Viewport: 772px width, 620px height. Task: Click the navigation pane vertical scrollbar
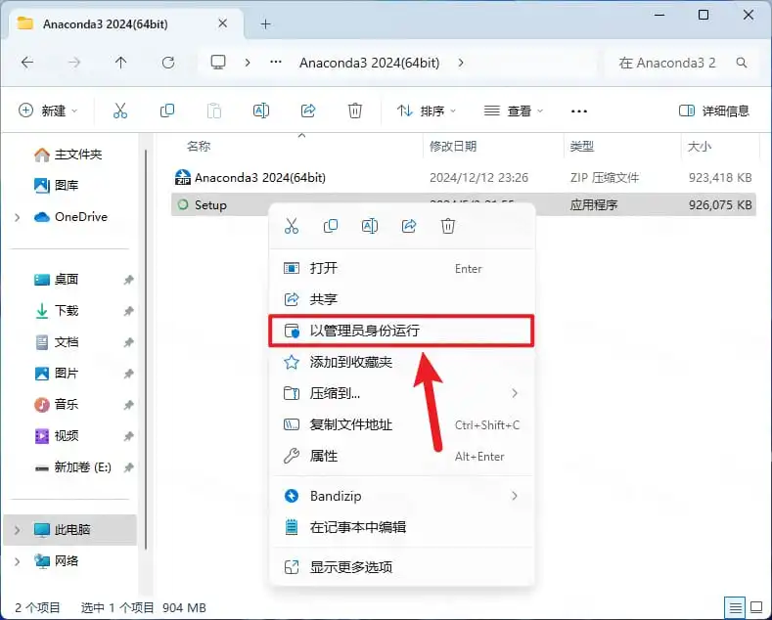click(146, 349)
